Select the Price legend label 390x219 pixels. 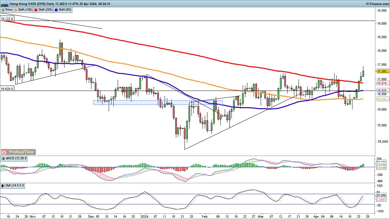[x=9, y=10]
